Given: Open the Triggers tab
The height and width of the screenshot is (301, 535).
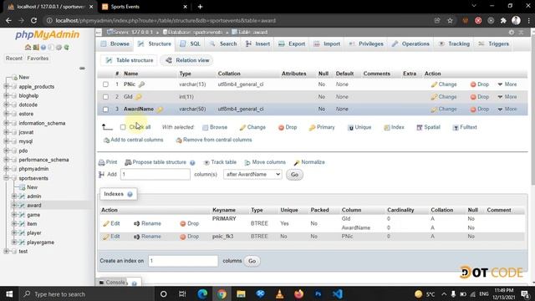Looking at the screenshot, I should (494, 44).
